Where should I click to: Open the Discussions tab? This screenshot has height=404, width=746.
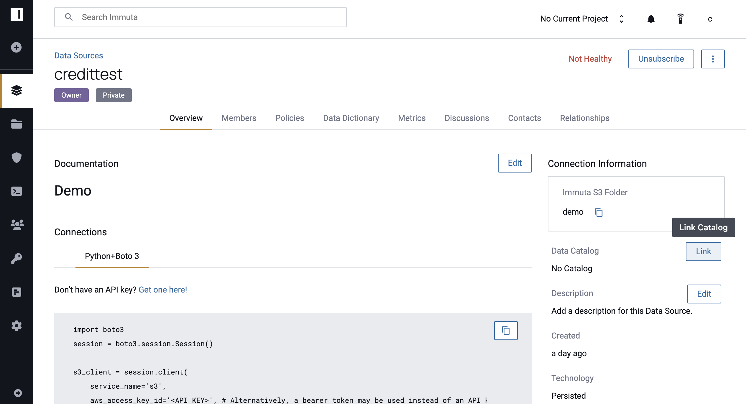[467, 118]
